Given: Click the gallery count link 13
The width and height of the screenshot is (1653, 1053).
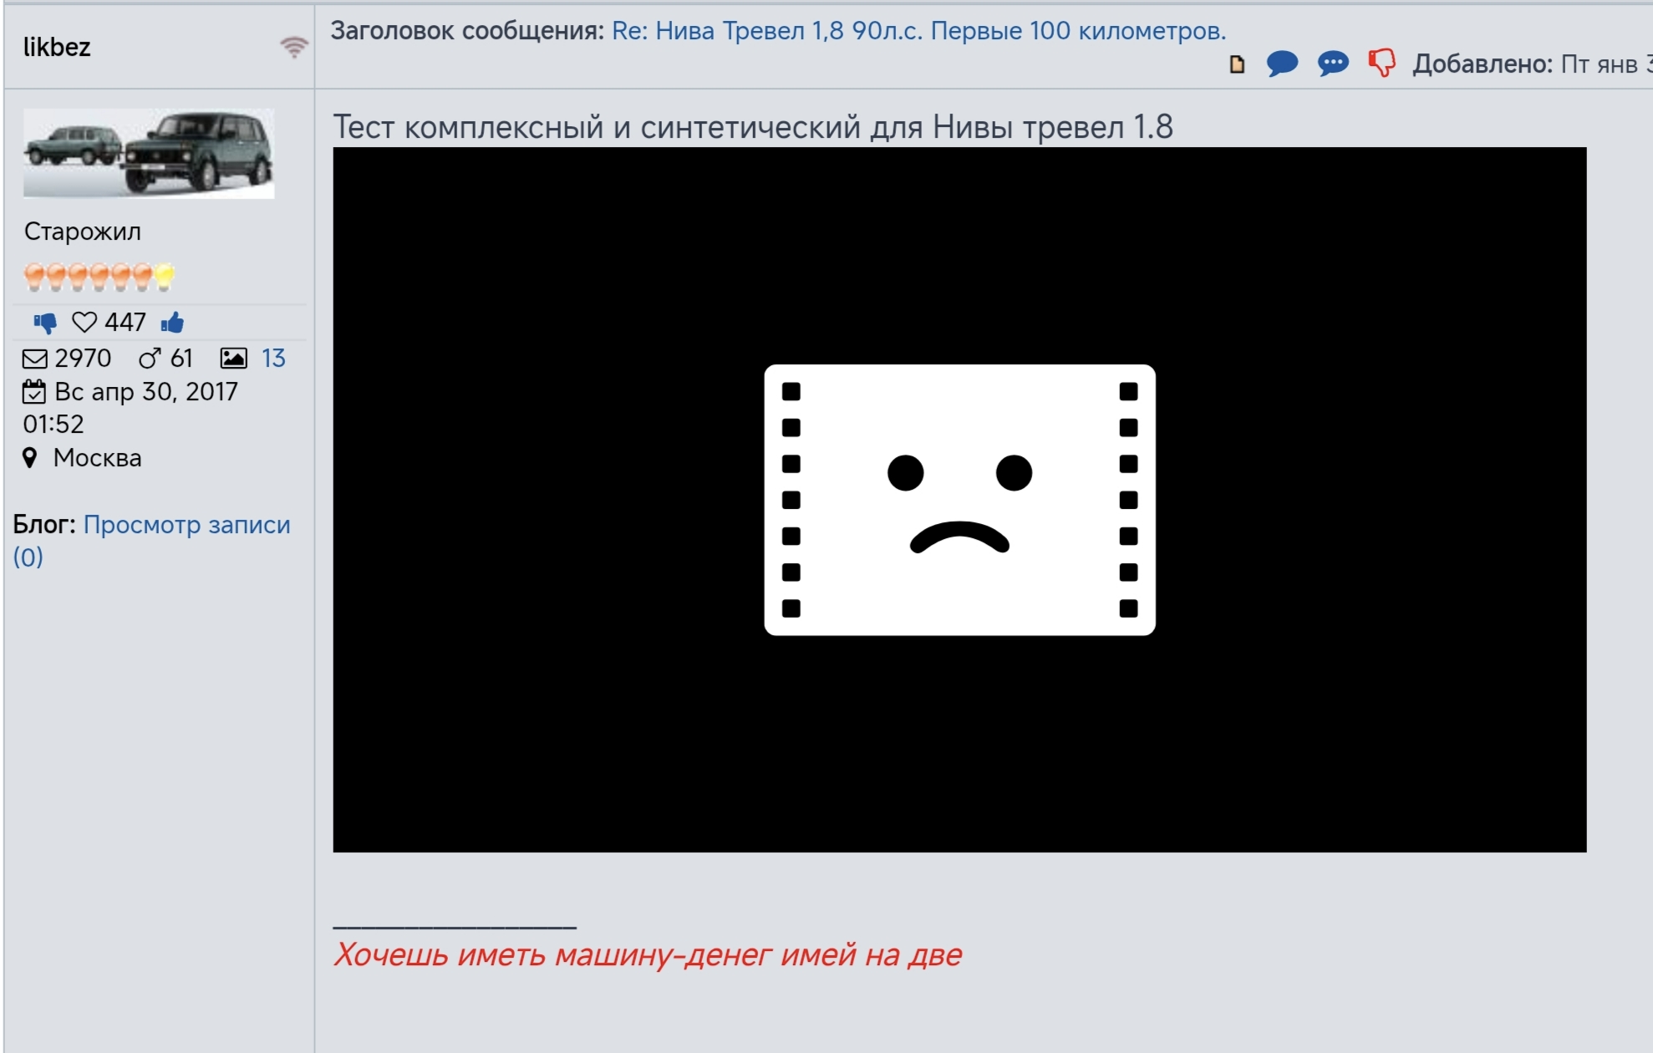Looking at the screenshot, I should click(x=273, y=359).
